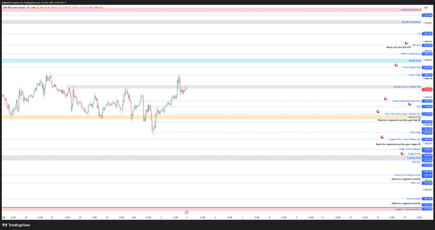435x230 pixels.
Task: Select the Double Value Gap label
Action: tap(406, 101)
